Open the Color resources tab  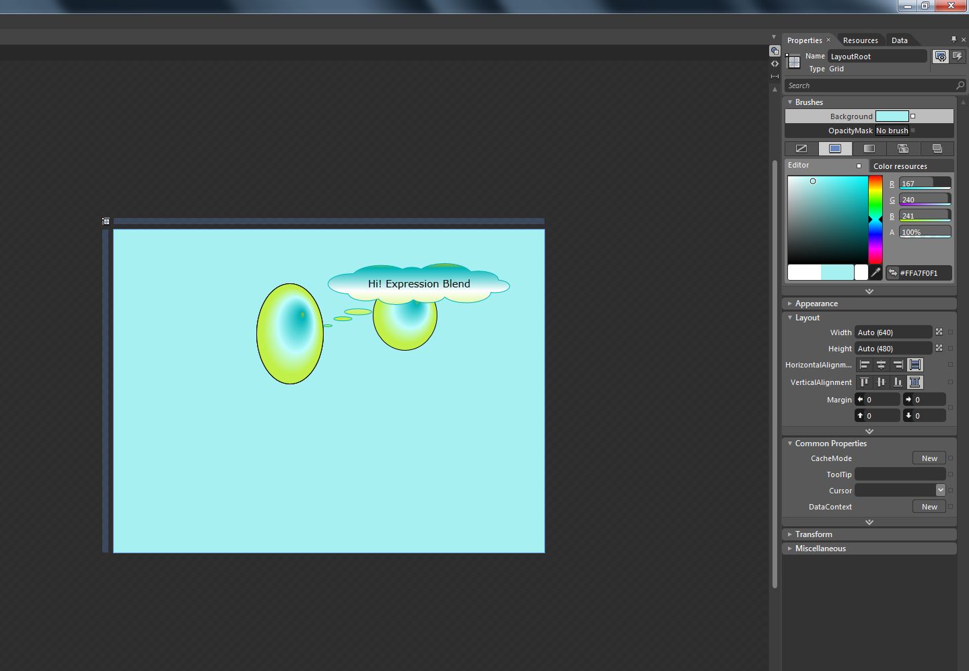click(910, 166)
